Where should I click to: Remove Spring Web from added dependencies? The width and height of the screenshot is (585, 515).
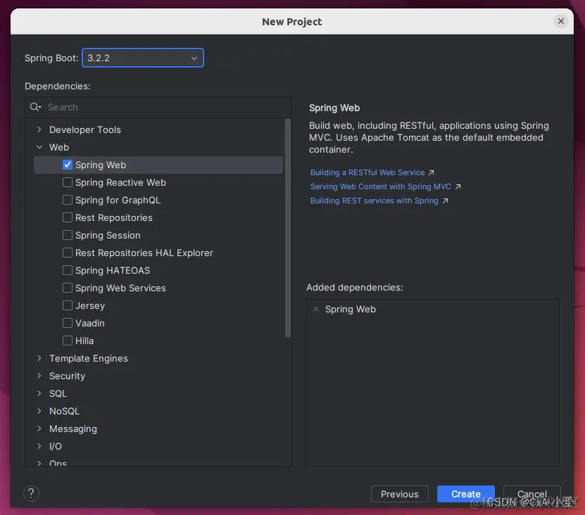click(316, 309)
